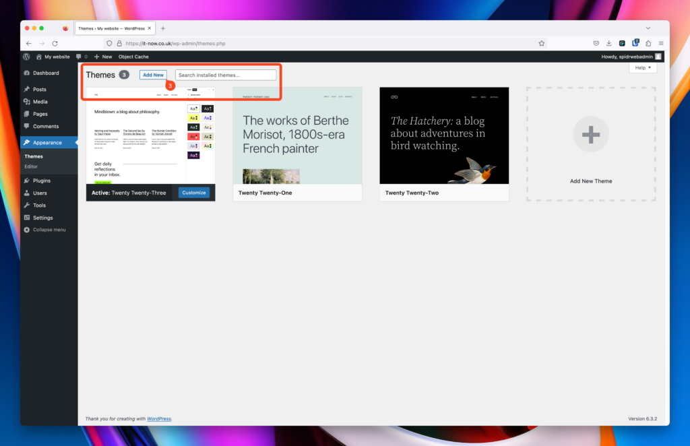Bookmark this page with star icon
The width and height of the screenshot is (690, 446).
tap(542, 44)
